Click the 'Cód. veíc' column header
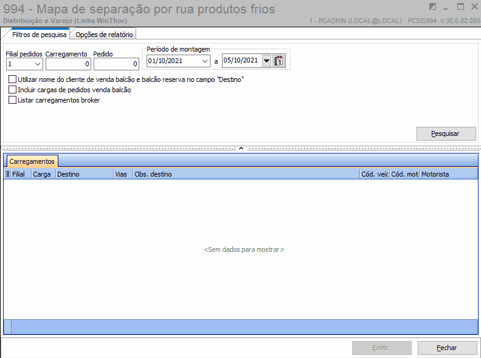 [x=375, y=174]
